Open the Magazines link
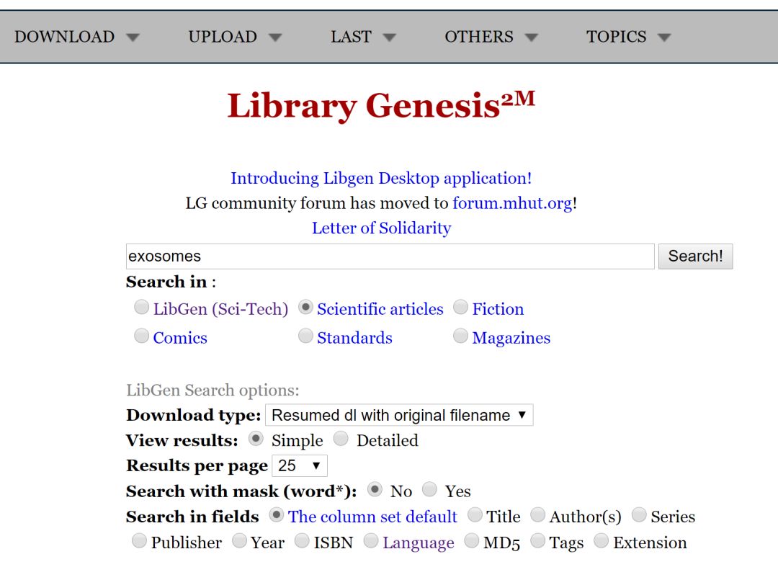This screenshot has width=778, height=567. pos(511,338)
